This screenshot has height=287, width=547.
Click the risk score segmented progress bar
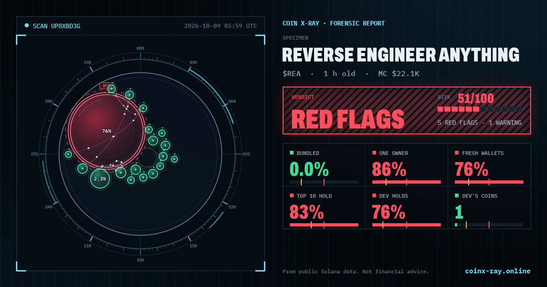pyautogui.click(x=480, y=109)
